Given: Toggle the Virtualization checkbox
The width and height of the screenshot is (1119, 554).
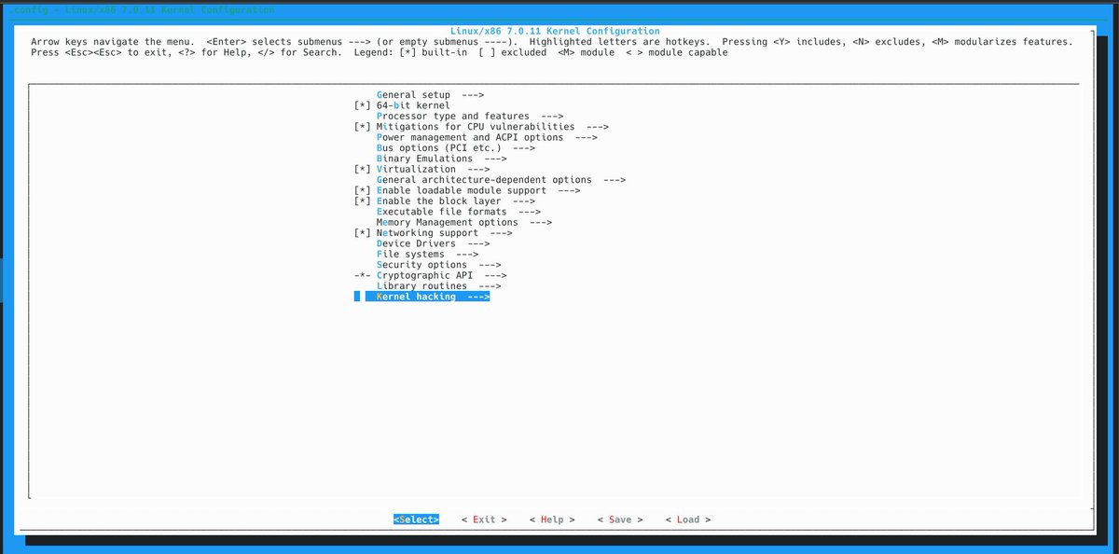Looking at the screenshot, I should [363, 170].
